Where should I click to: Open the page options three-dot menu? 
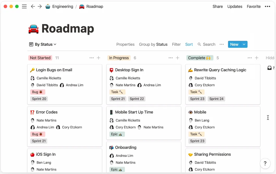[x=267, y=7]
